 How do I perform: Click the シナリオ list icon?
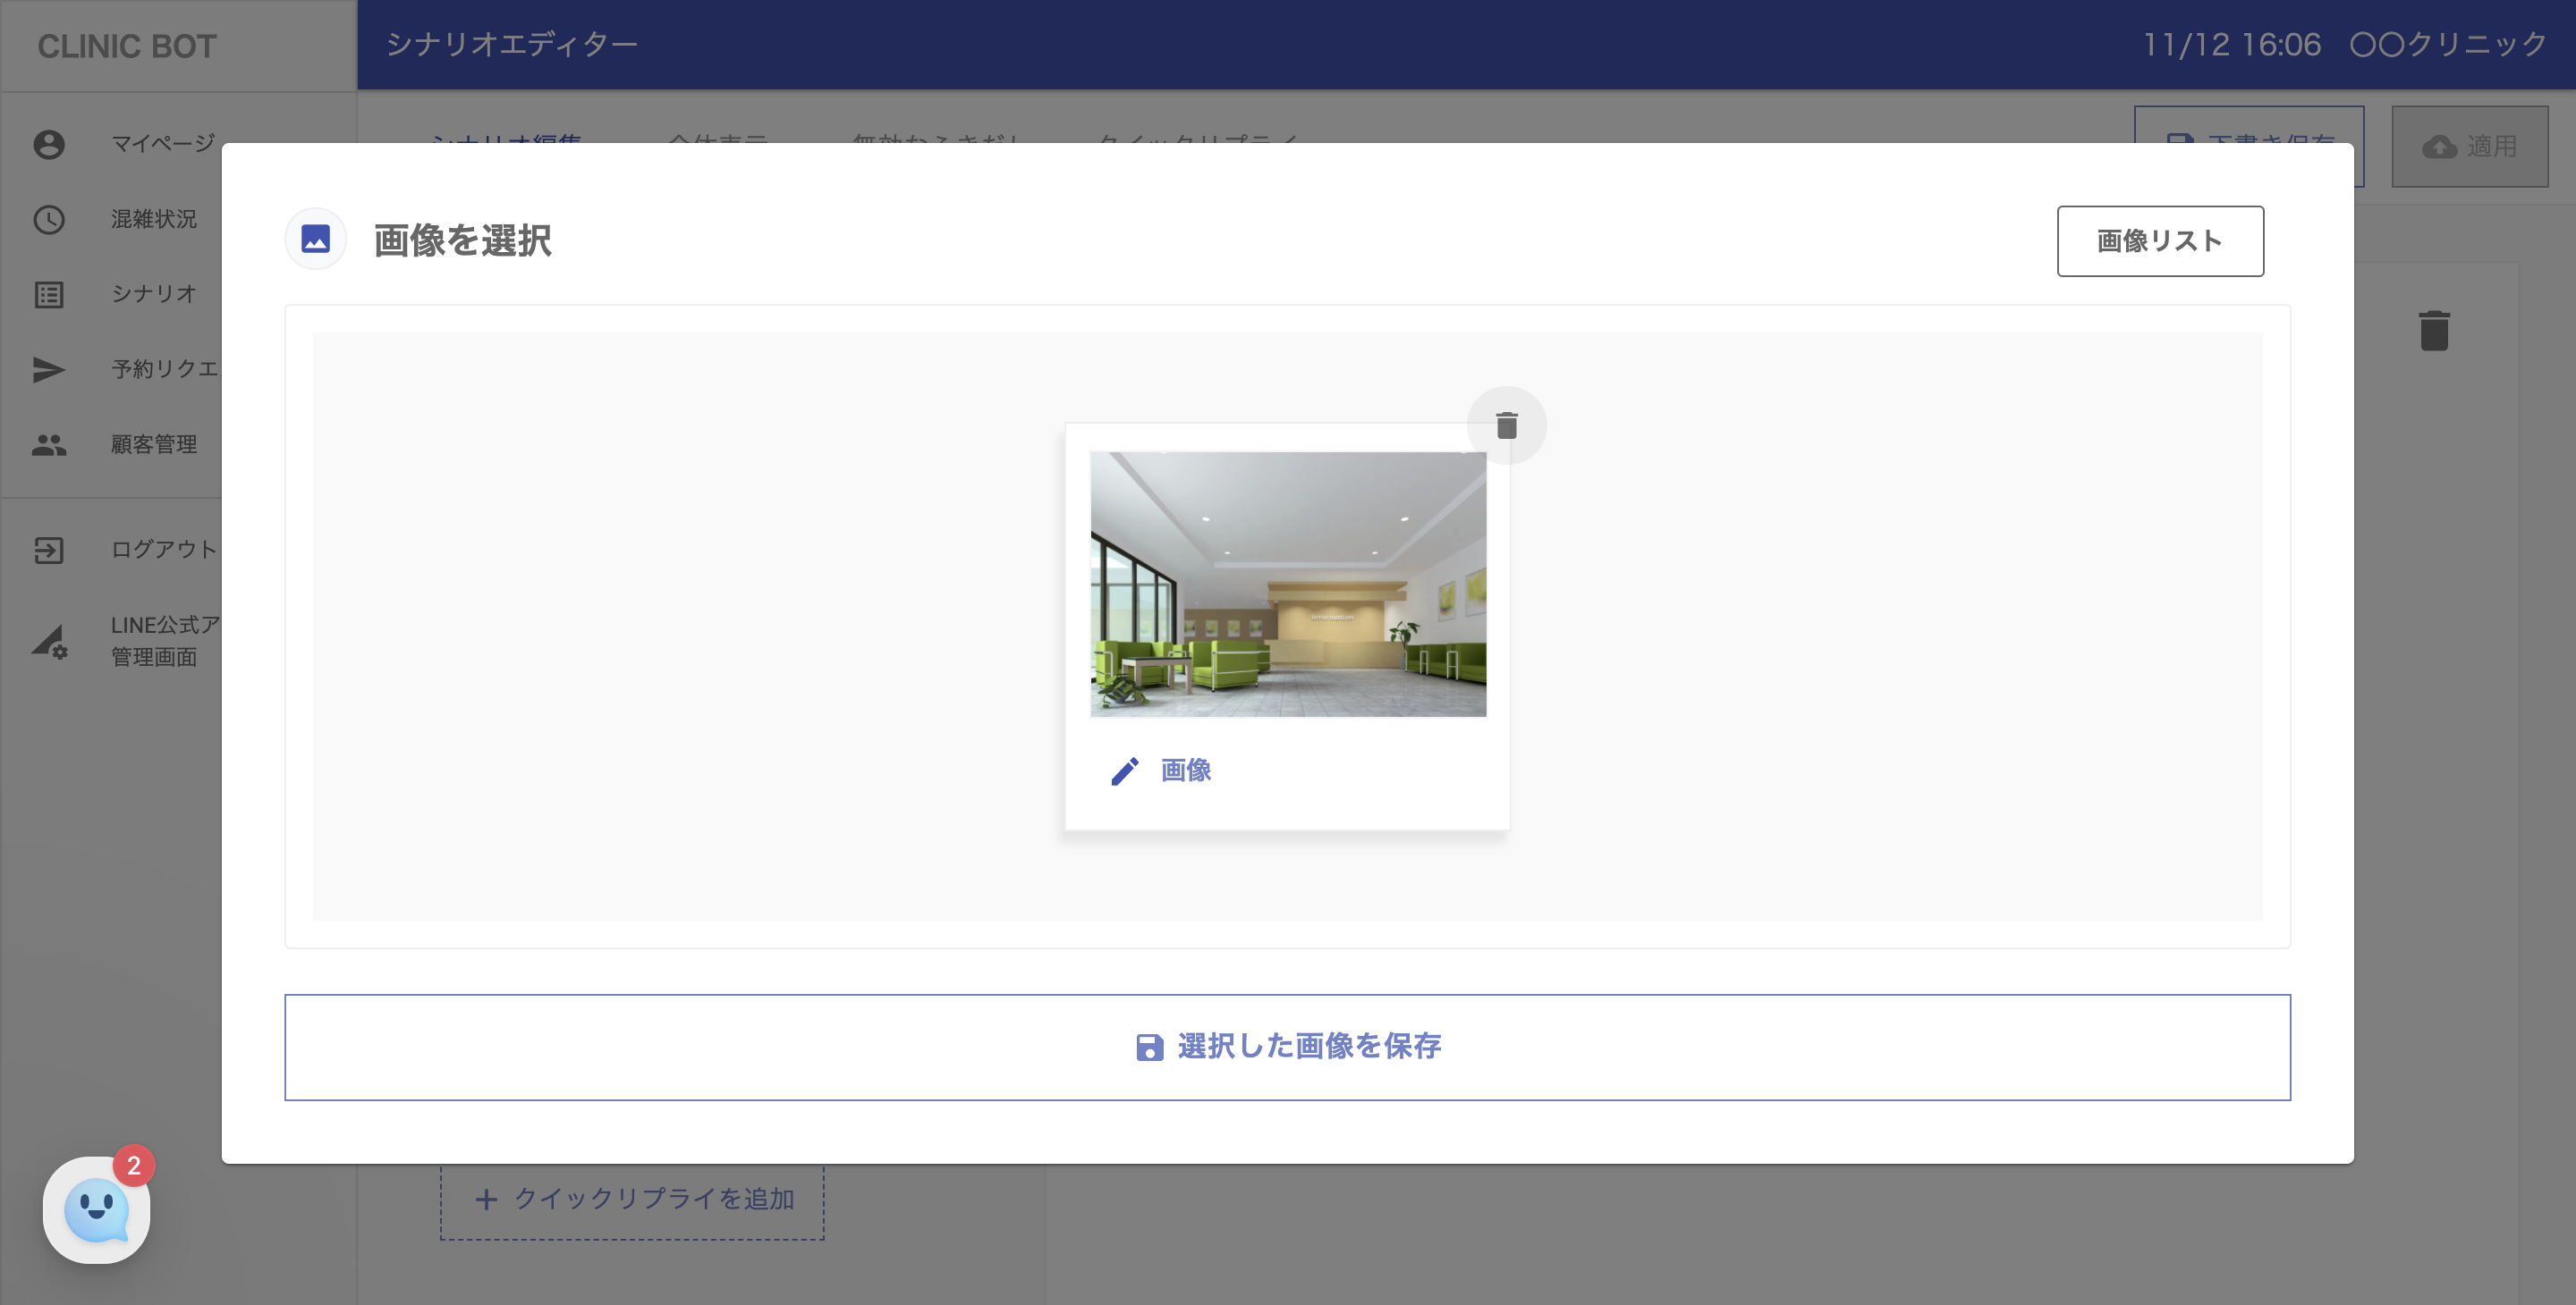tap(49, 295)
